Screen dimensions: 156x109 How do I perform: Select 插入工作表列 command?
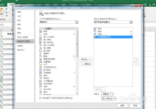[58, 45]
